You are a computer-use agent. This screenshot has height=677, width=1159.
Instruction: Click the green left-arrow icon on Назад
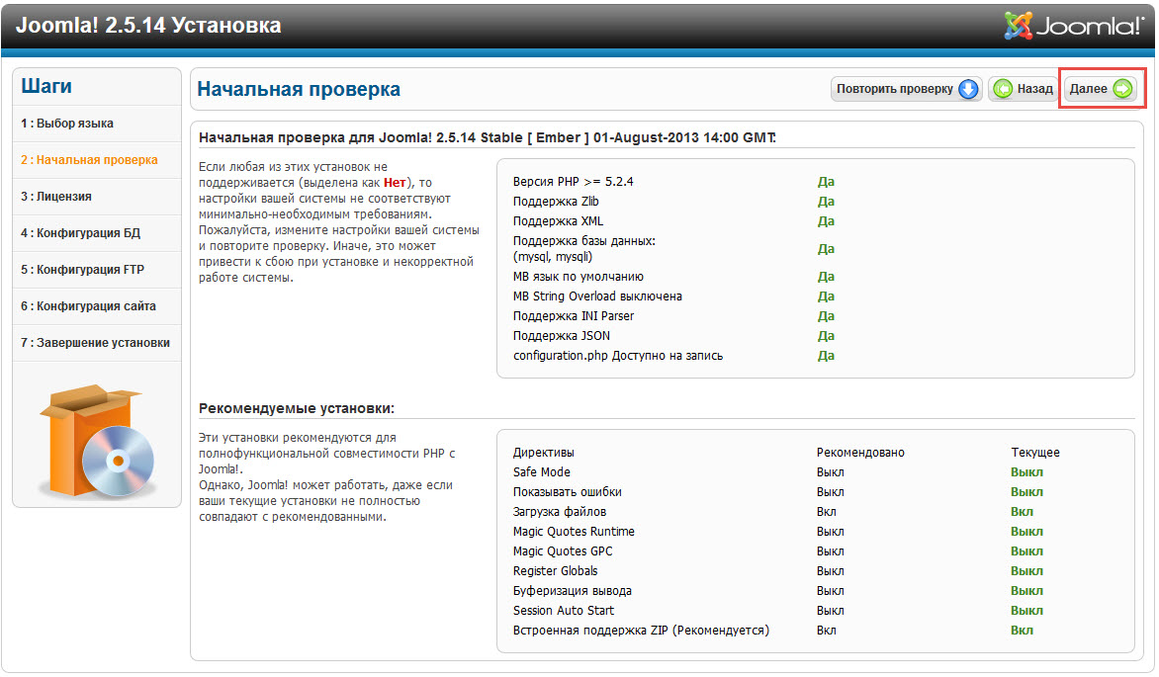coord(1003,89)
